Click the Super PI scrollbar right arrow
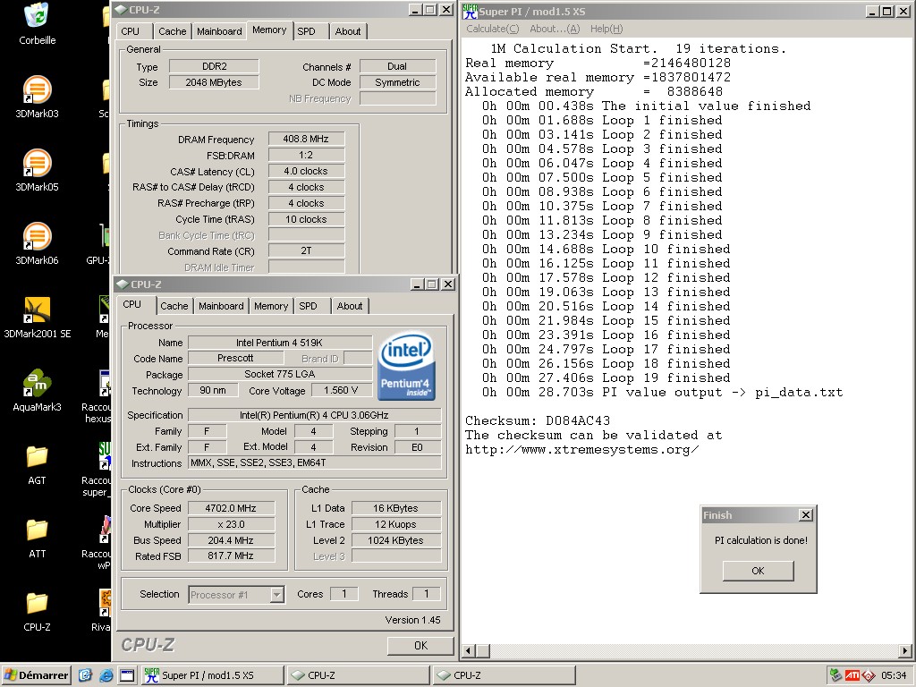The height and width of the screenshot is (687, 916). [x=905, y=650]
